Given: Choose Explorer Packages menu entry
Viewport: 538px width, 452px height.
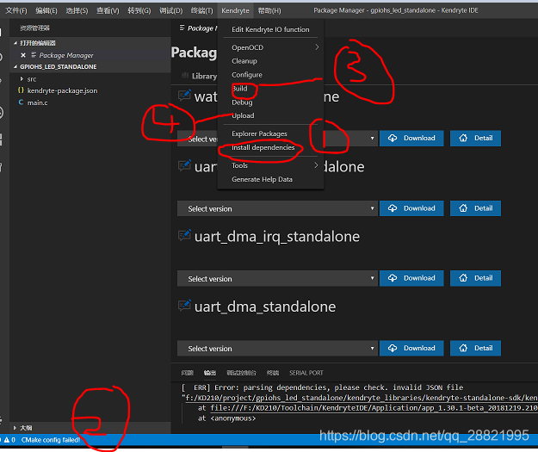Looking at the screenshot, I should pos(270,133).
